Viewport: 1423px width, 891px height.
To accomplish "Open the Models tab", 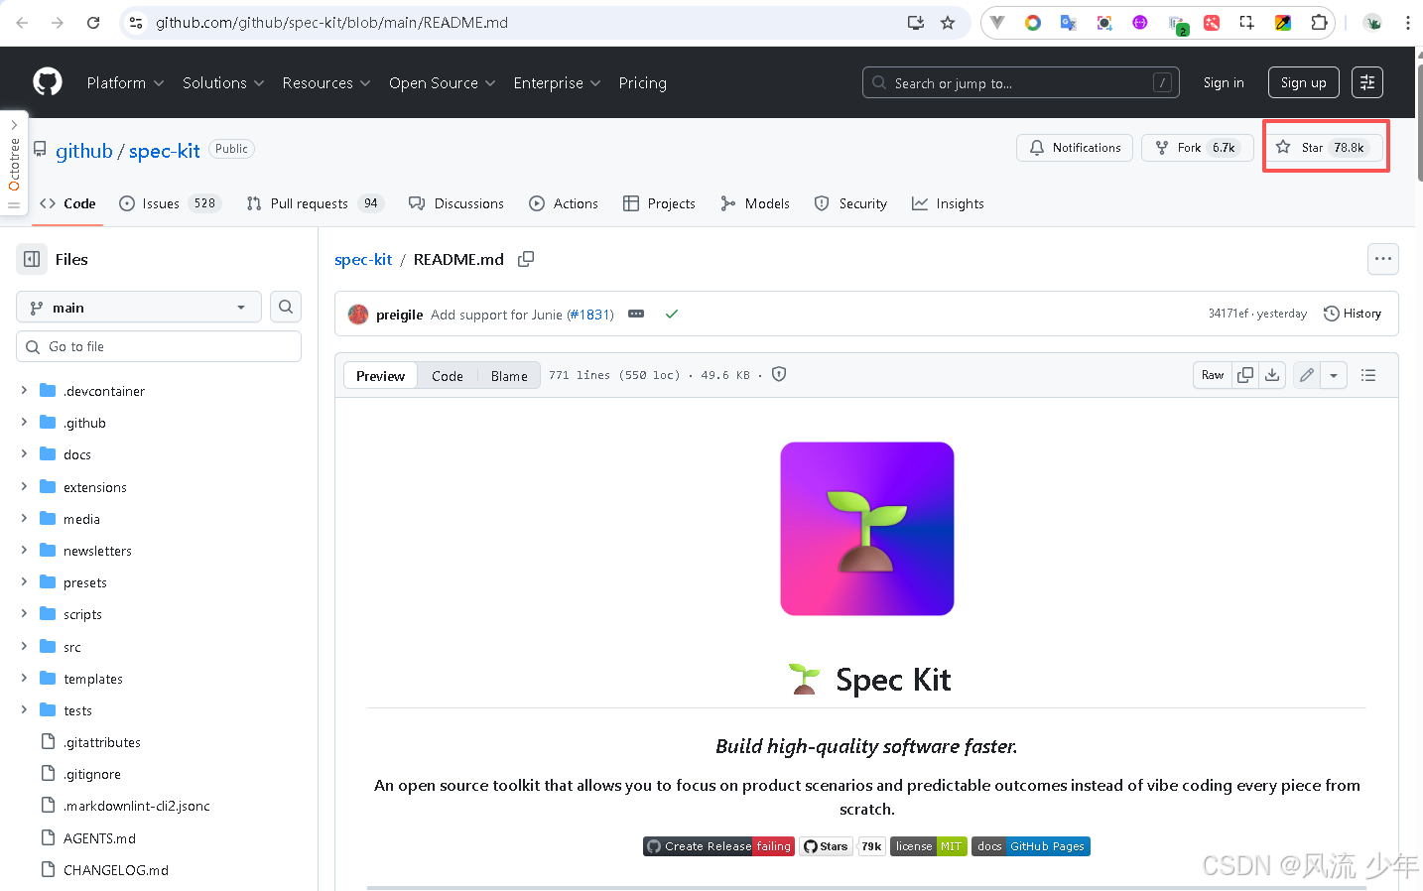I will pos(755,203).
